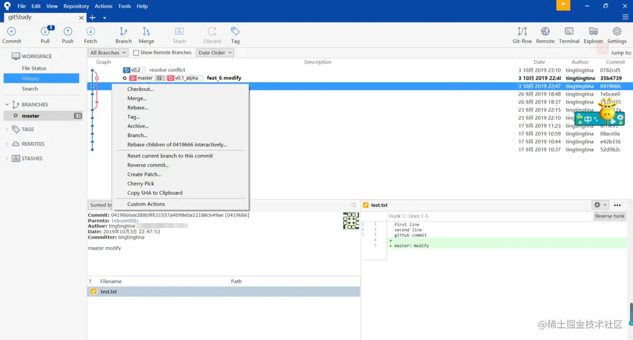The image size is (633, 340).
Task: Open the All Branches dropdown
Action: click(x=108, y=53)
